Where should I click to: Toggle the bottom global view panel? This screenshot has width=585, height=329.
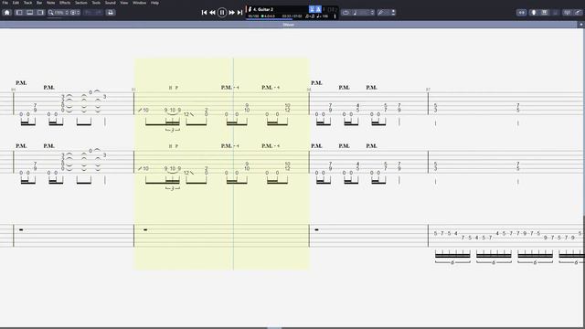(29, 12)
